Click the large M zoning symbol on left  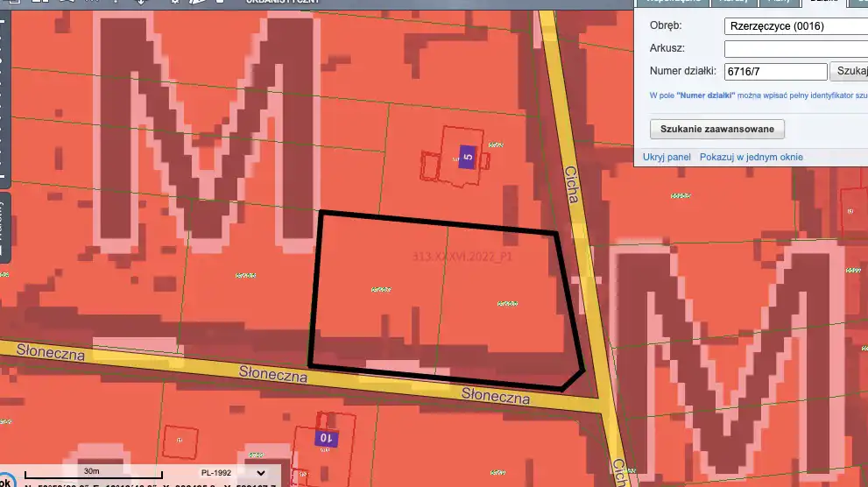click(x=207, y=131)
